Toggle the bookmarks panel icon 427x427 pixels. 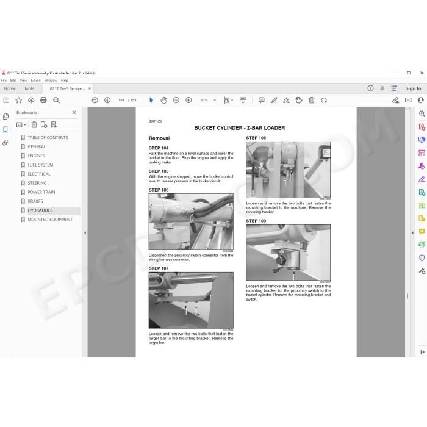pyautogui.click(x=5, y=129)
